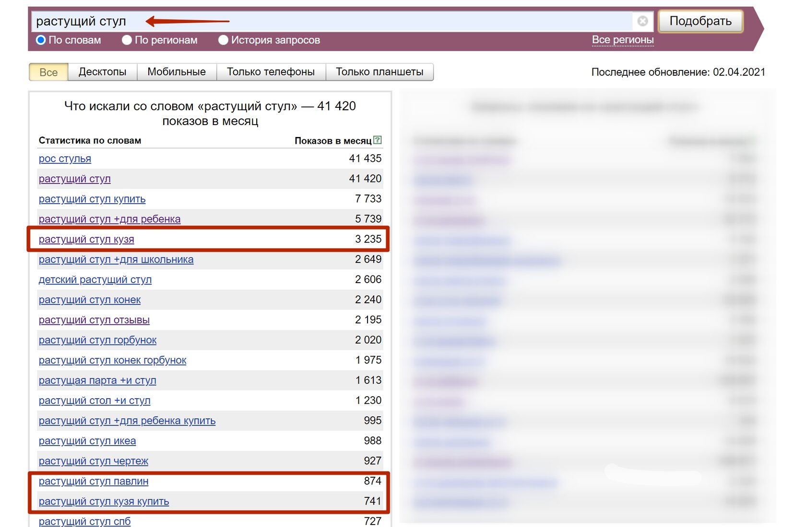Open the растущий стул +для ребенка link
The height and width of the screenshot is (527, 806).
coord(109,219)
